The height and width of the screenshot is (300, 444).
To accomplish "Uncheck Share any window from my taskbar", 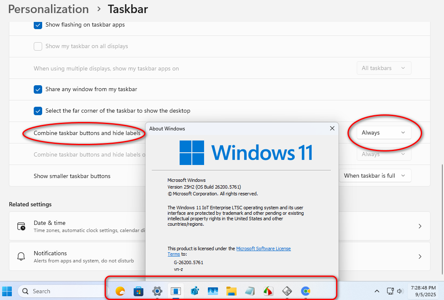I will pyautogui.click(x=38, y=89).
